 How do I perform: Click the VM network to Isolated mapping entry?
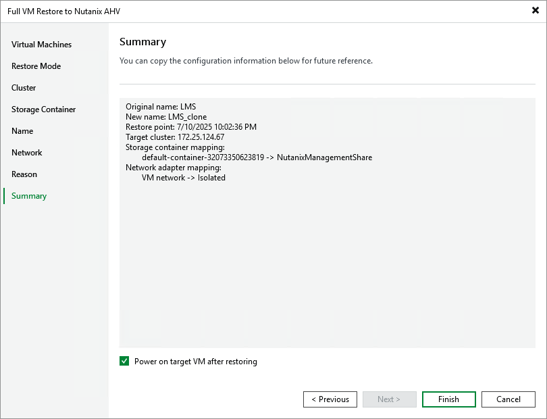coord(186,177)
